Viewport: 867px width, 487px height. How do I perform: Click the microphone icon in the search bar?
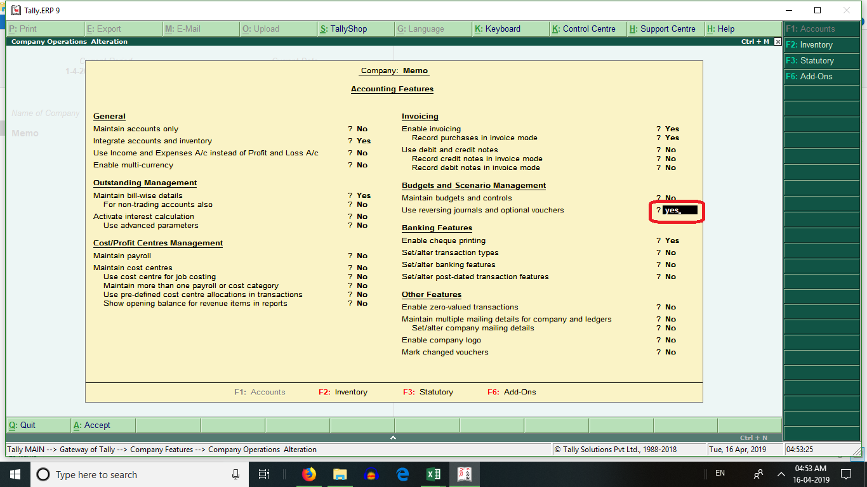click(x=235, y=474)
